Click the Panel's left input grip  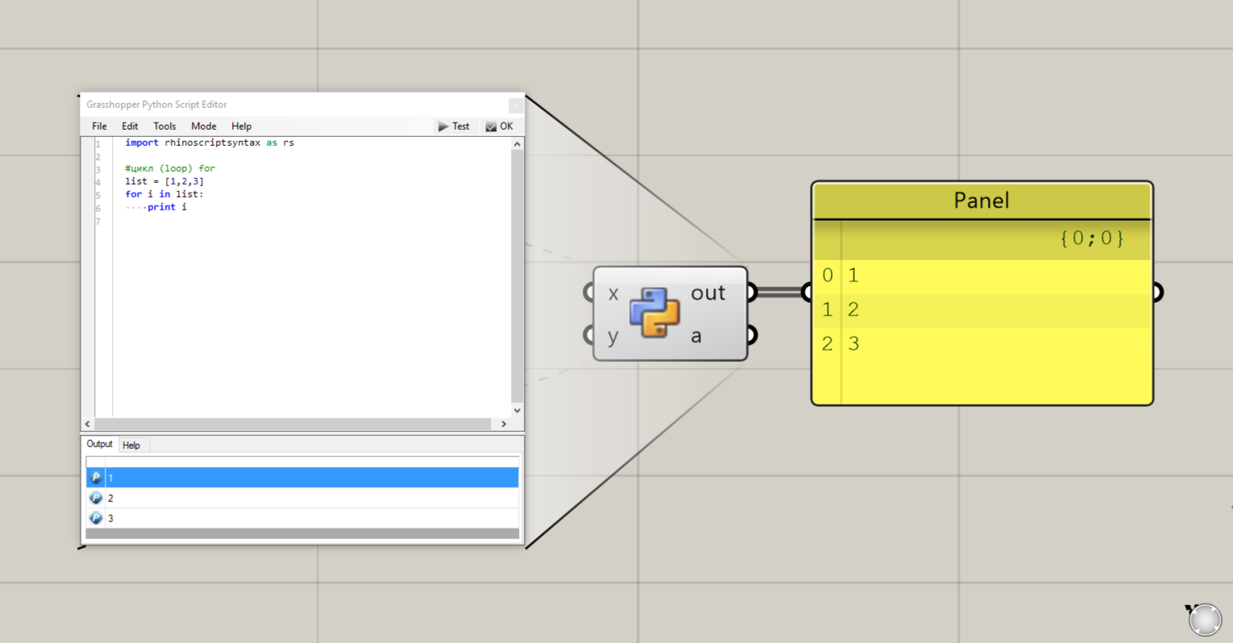[807, 292]
